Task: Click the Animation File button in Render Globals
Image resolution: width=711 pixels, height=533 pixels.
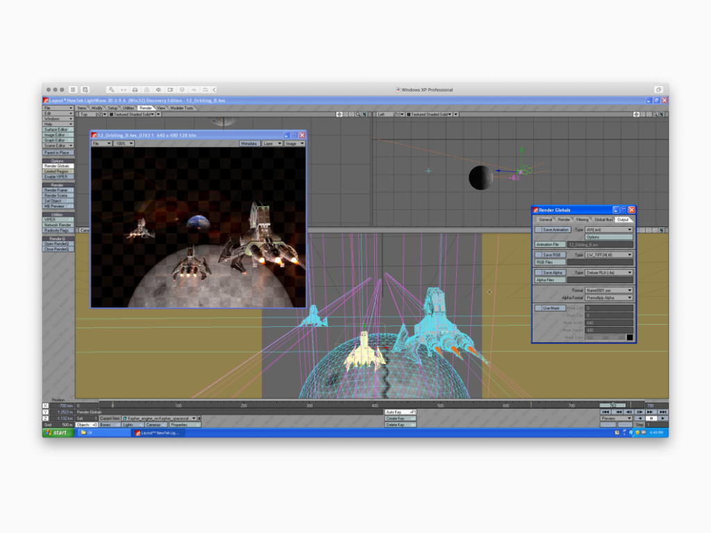Action: pos(550,245)
